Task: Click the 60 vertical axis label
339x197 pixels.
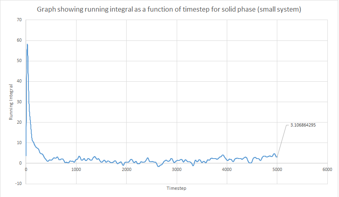Action: [x=19, y=40]
